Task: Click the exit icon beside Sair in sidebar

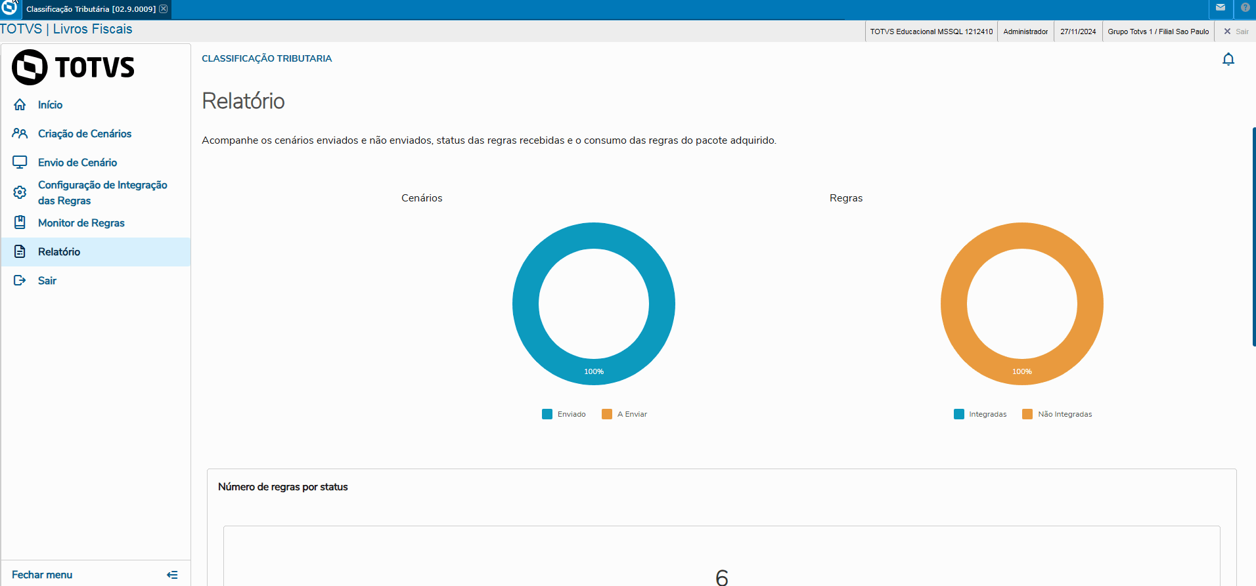Action: pyautogui.click(x=20, y=280)
